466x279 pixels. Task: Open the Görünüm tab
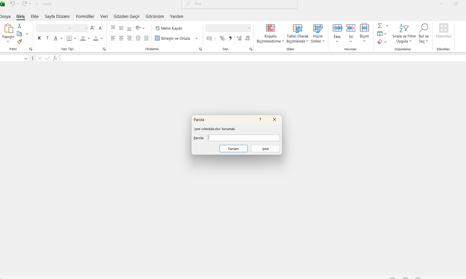coord(155,16)
